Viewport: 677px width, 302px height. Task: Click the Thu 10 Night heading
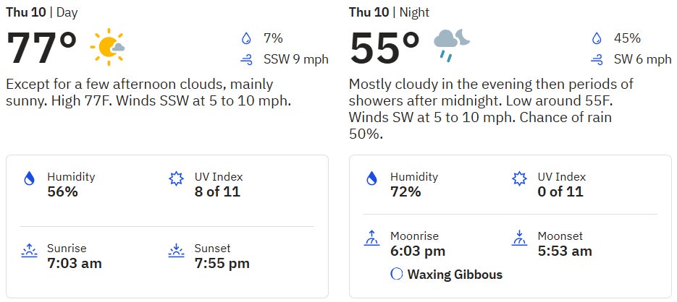389,12
